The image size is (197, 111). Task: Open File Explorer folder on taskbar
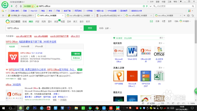pyautogui.click(x=76, y=108)
